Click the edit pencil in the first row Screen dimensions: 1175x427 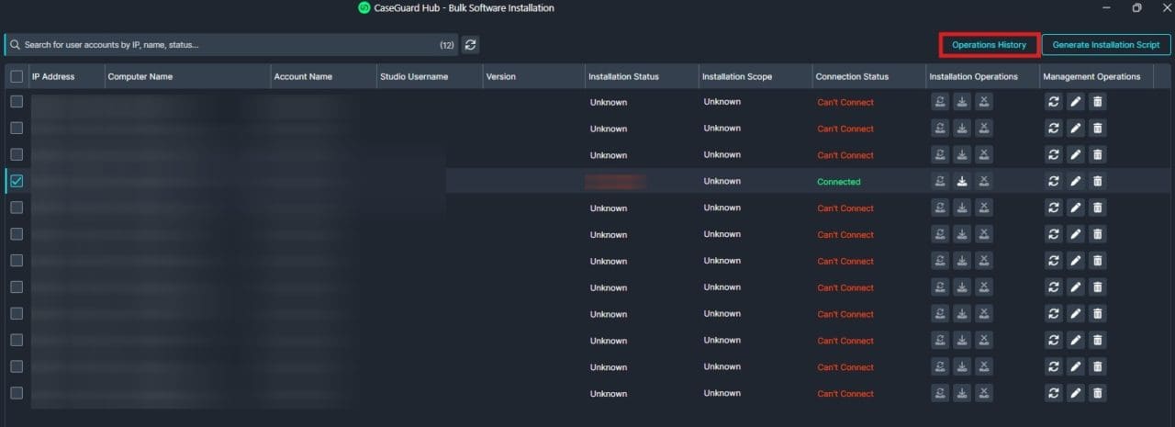coord(1076,102)
